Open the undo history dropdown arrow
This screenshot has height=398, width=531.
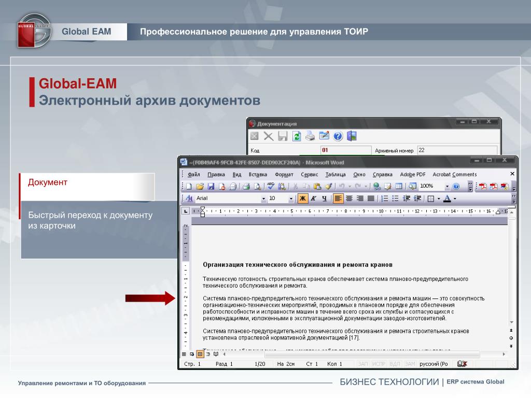click(x=350, y=186)
